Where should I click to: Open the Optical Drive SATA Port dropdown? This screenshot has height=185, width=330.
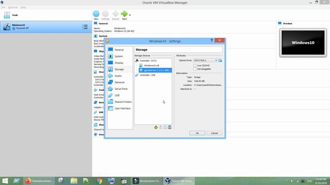[x=205, y=61]
